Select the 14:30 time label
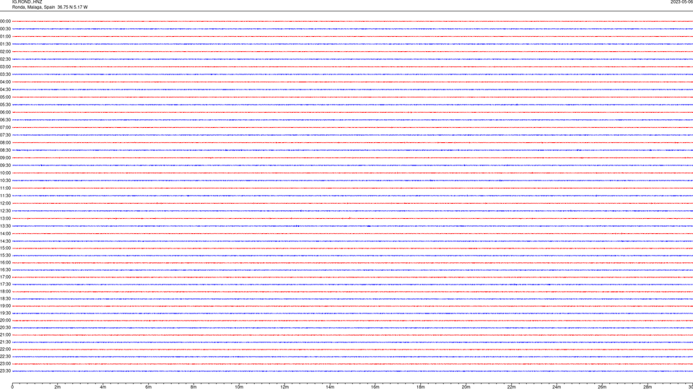The height and width of the screenshot is (390, 693). tap(5, 241)
